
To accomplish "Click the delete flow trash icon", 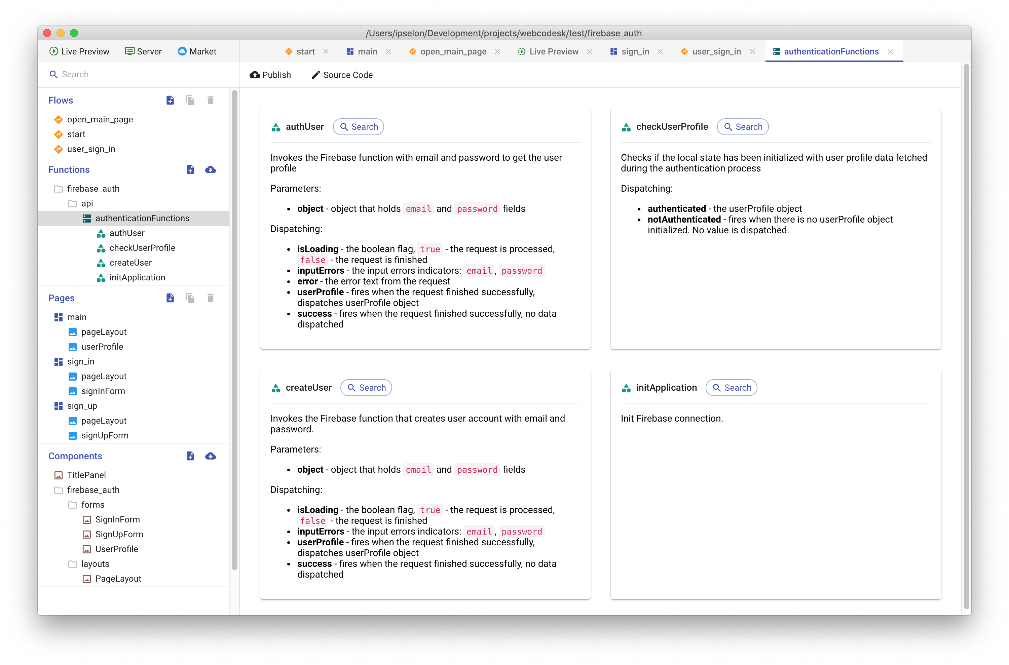I will point(211,100).
